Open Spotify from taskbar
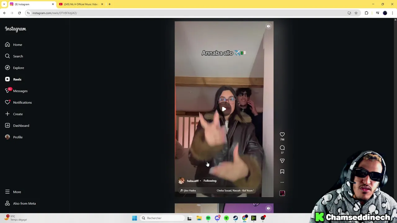397x223 pixels. click(208, 218)
